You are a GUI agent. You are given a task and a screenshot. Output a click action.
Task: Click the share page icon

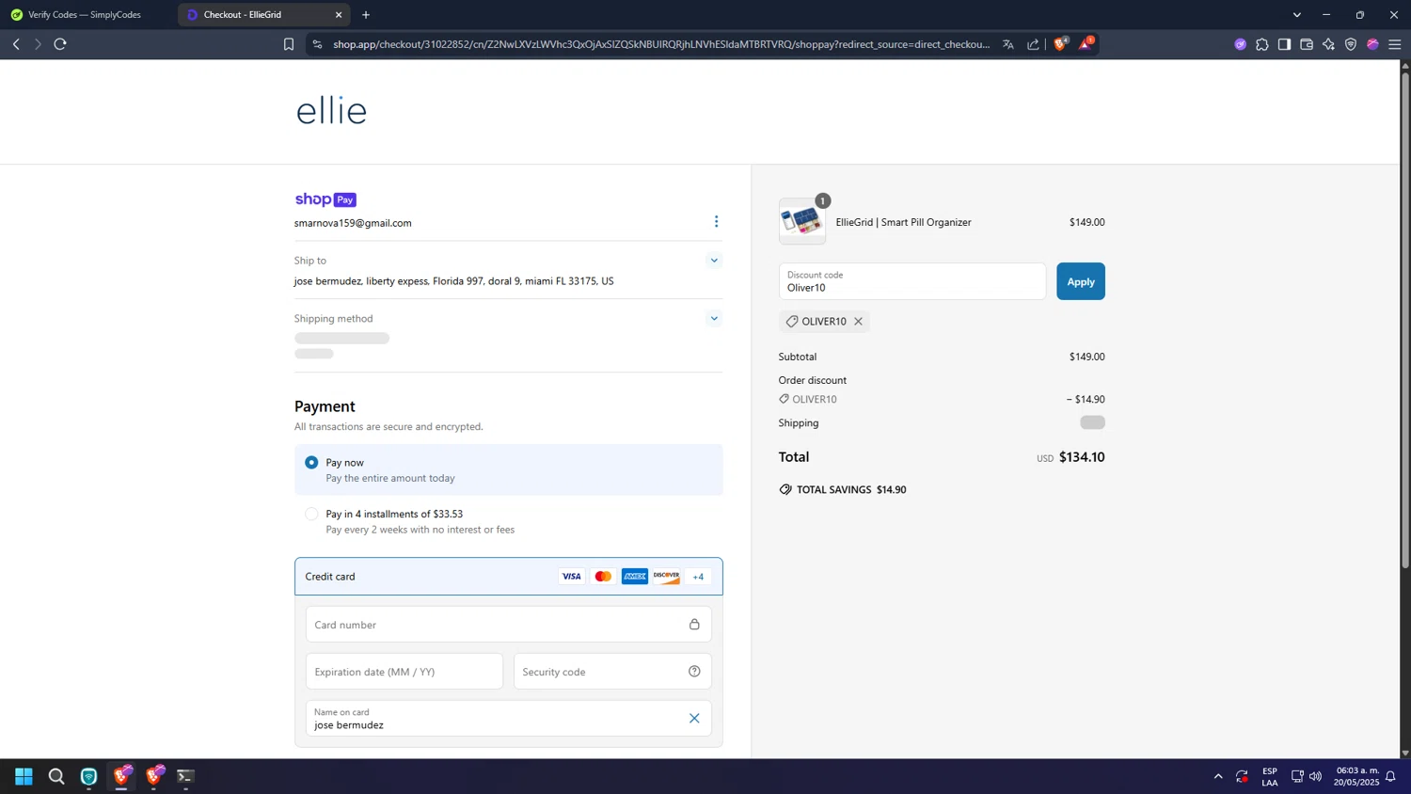click(1033, 44)
